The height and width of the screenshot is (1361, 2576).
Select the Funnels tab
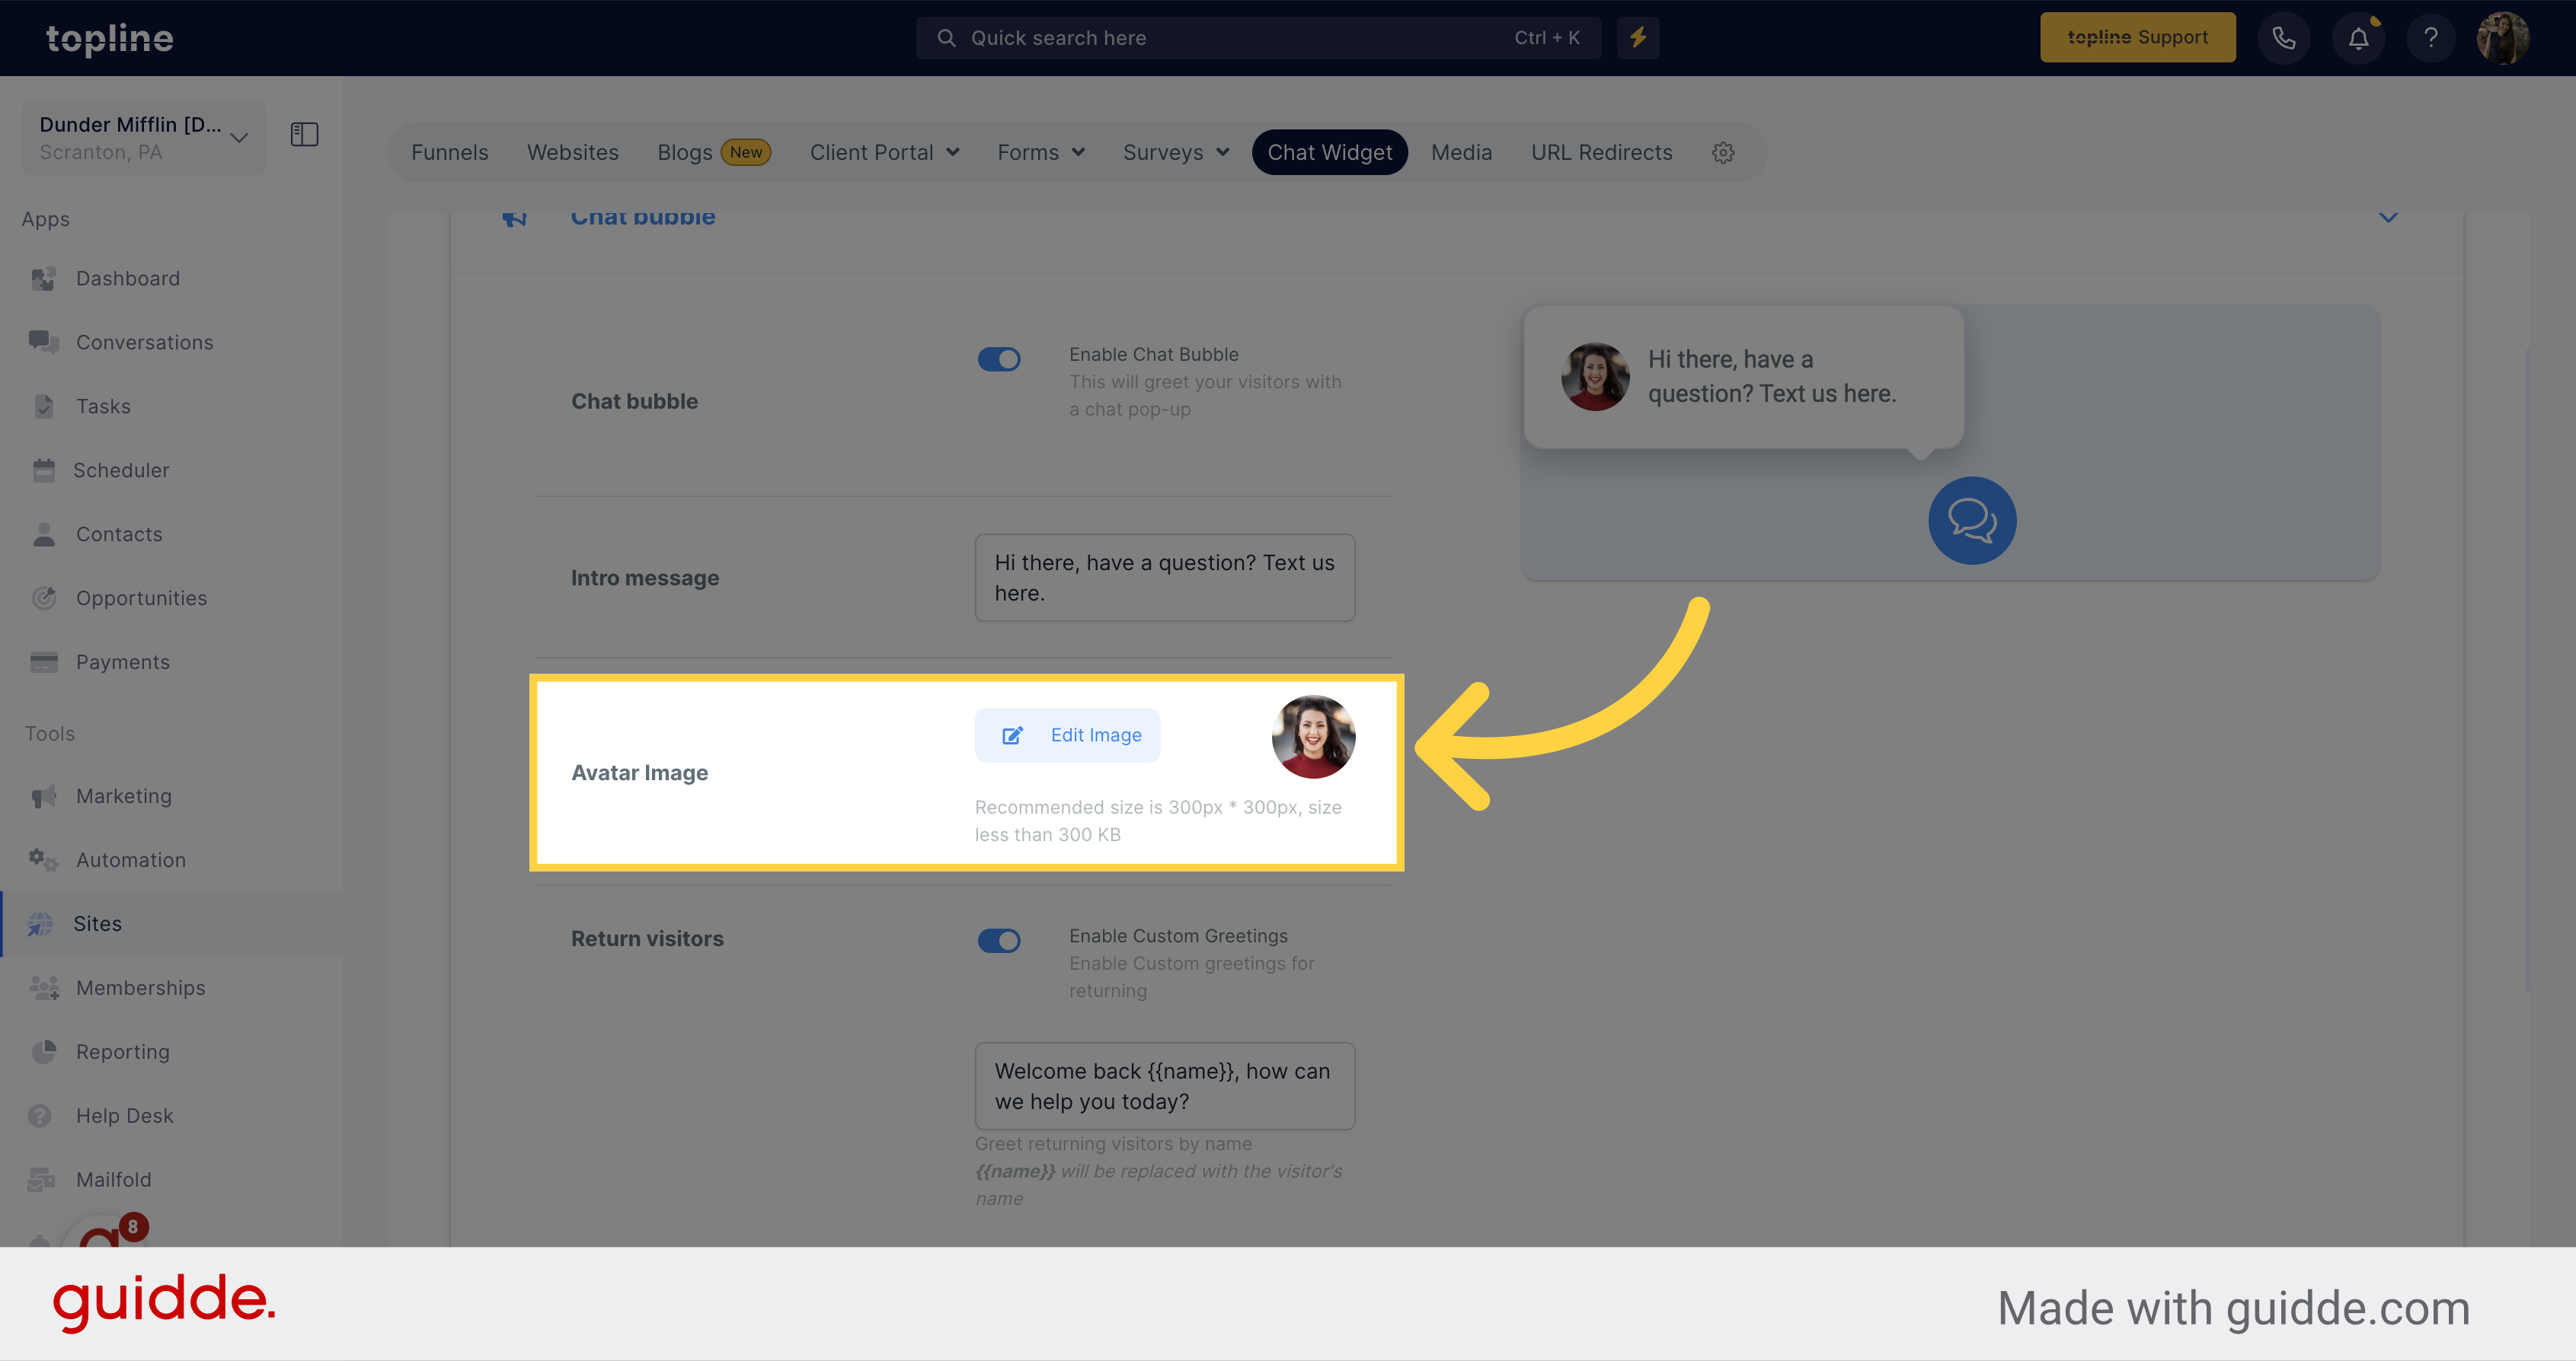(x=450, y=151)
